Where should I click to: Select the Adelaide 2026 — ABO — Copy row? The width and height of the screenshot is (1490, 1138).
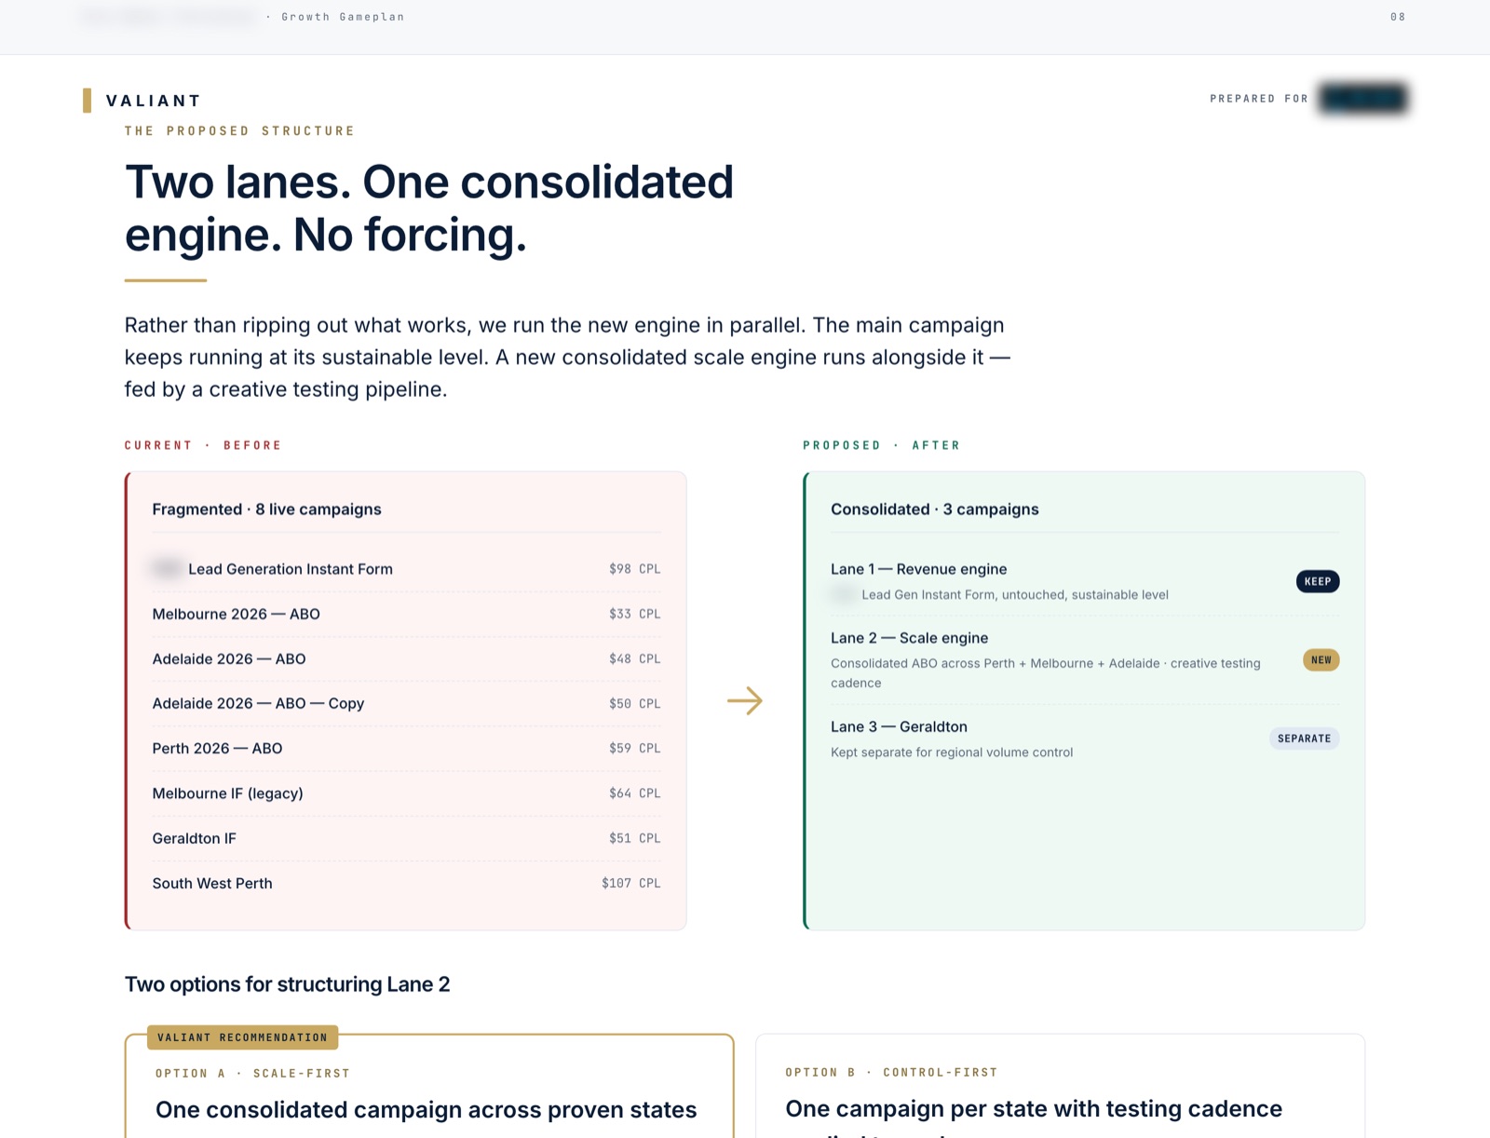click(x=406, y=703)
